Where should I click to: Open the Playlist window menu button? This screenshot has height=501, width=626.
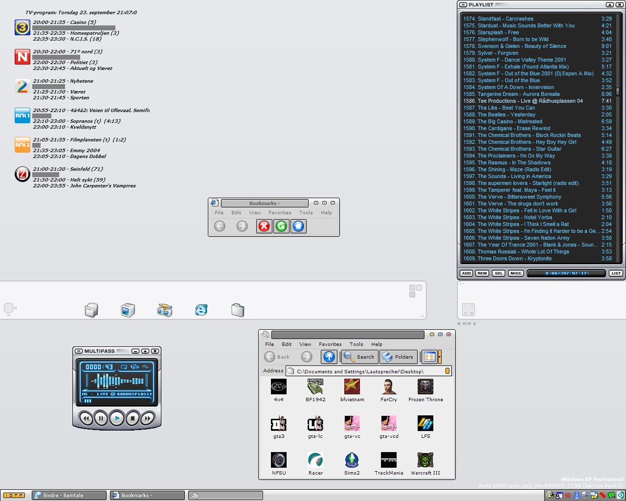pos(463,5)
